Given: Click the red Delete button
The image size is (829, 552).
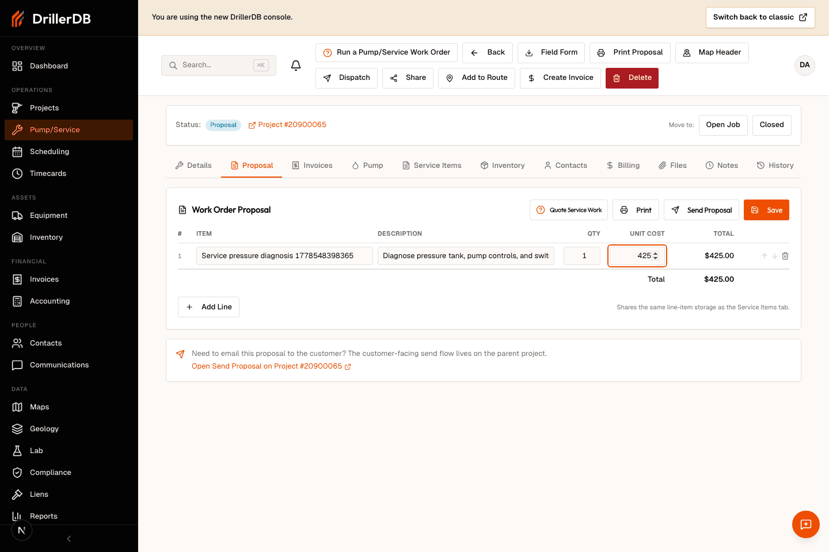Looking at the screenshot, I should pos(632,78).
